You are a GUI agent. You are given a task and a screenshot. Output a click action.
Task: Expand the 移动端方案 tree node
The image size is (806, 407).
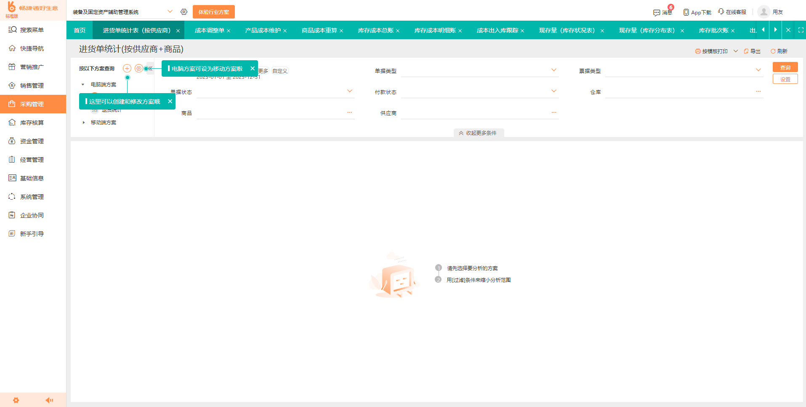click(83, 122)
